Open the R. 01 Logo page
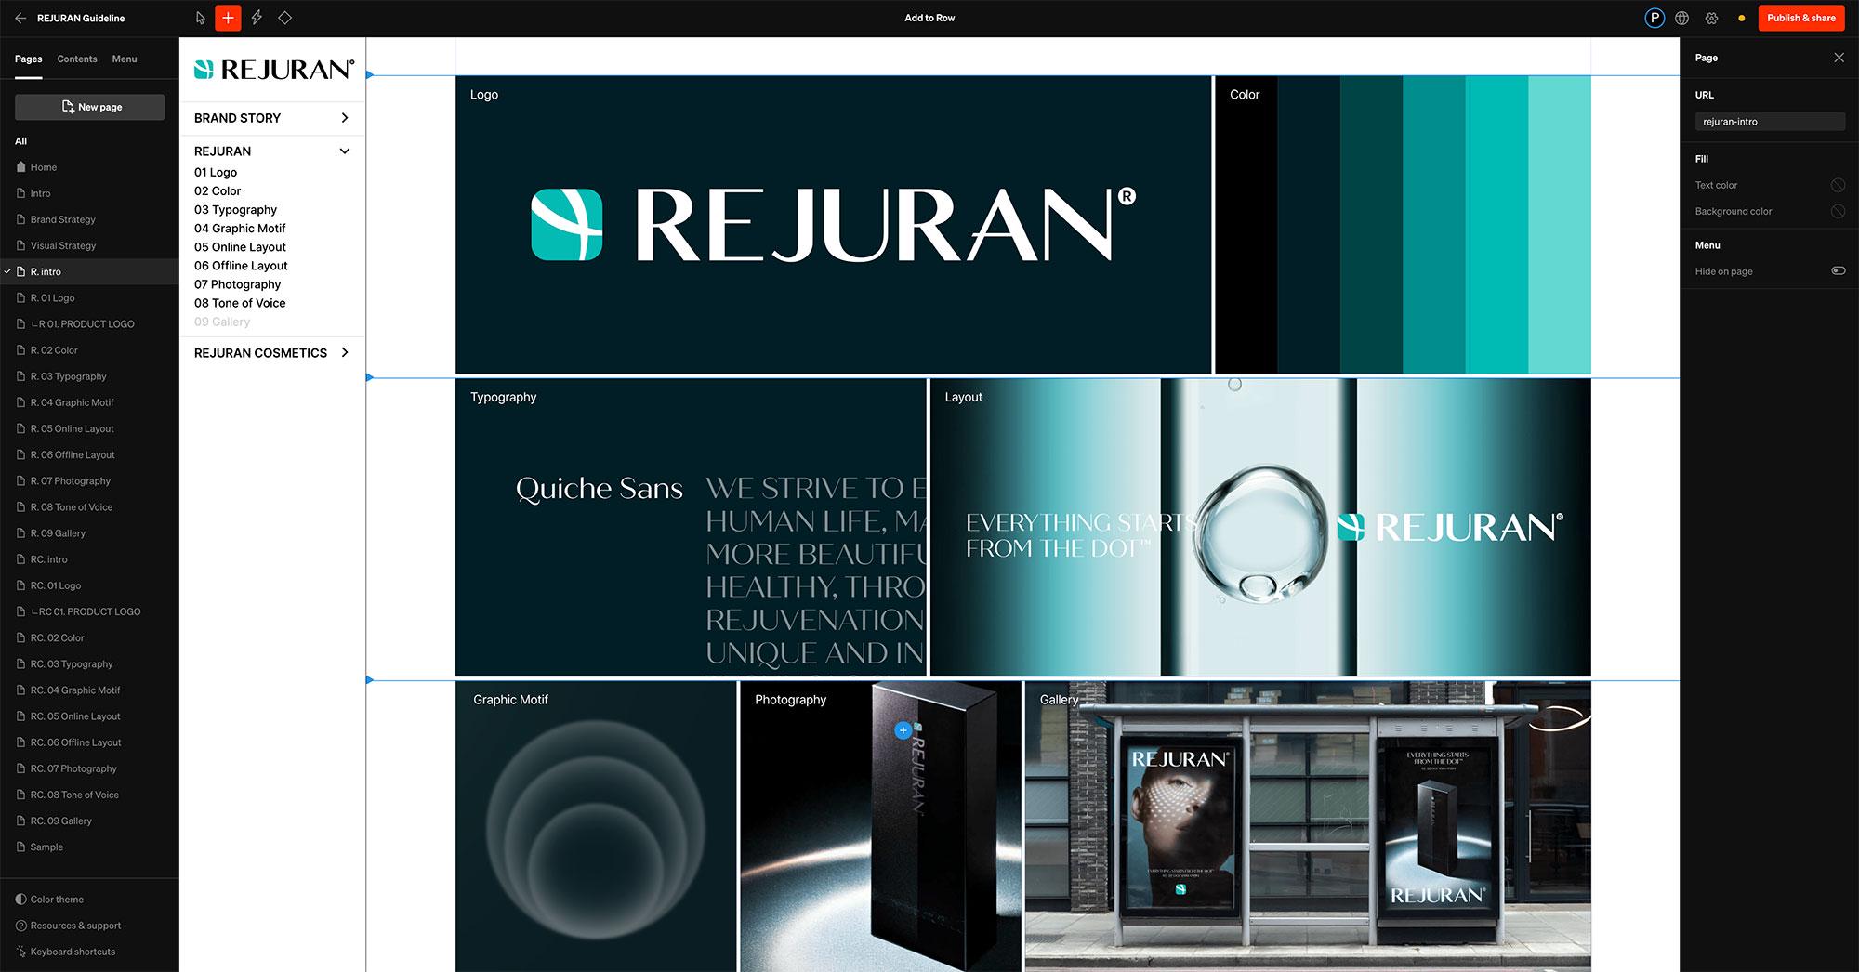Screen dimensions: 1859x972 click(x=52, y=298)
